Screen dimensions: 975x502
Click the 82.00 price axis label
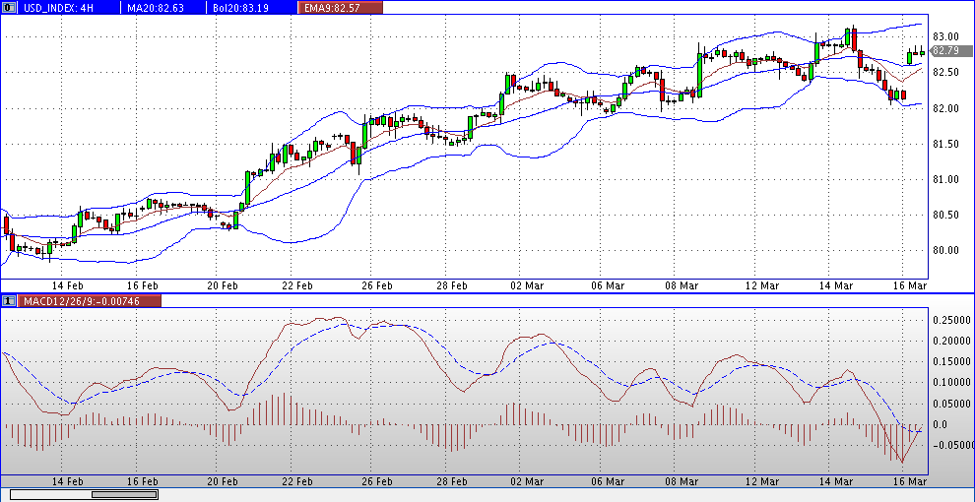(944, 108)
